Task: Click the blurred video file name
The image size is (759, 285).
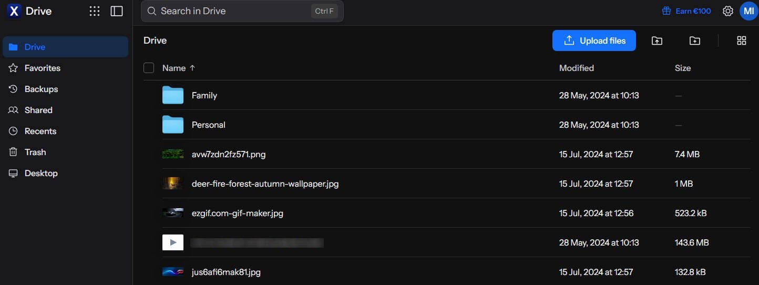Action: coord(257,242)
